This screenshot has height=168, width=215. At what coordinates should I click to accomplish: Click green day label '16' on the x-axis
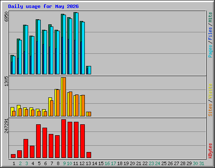coord(107,163)
